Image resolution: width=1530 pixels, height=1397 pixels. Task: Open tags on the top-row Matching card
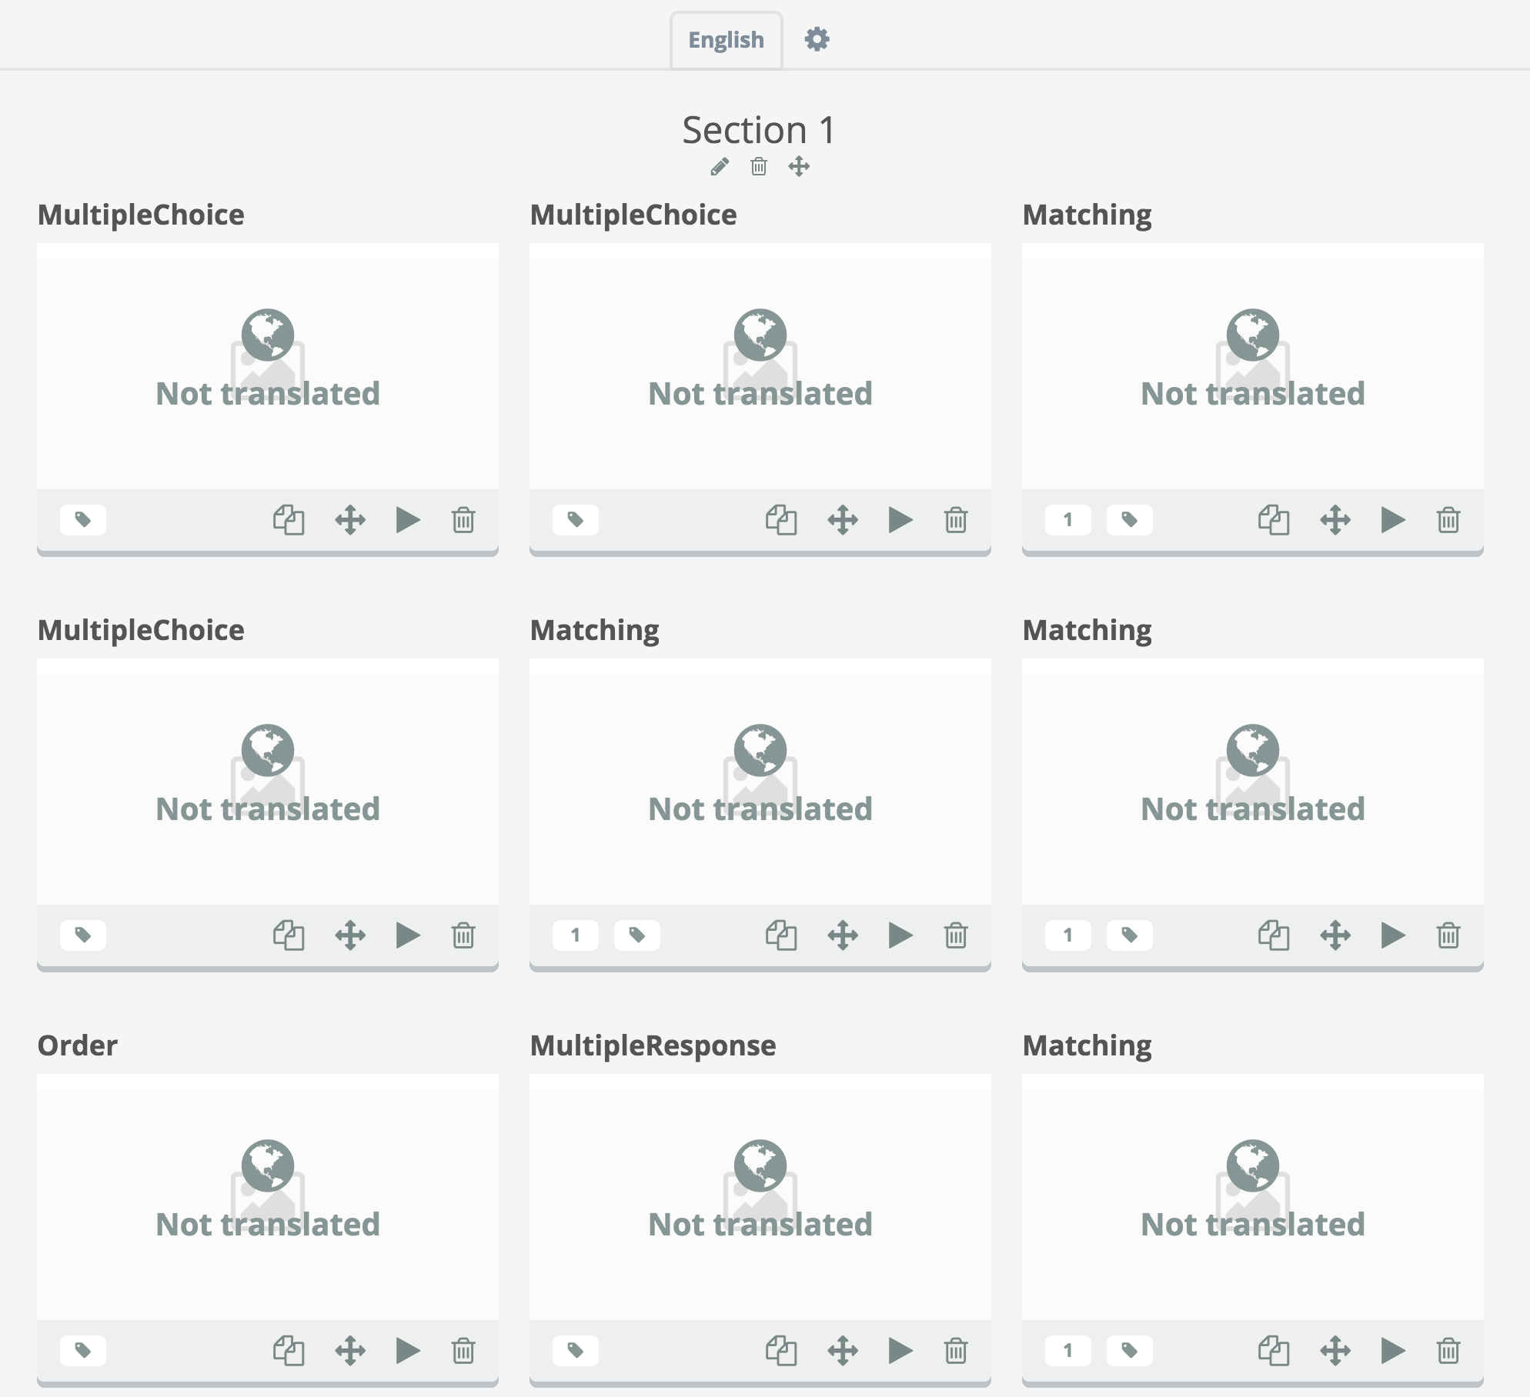point(1130,520)
